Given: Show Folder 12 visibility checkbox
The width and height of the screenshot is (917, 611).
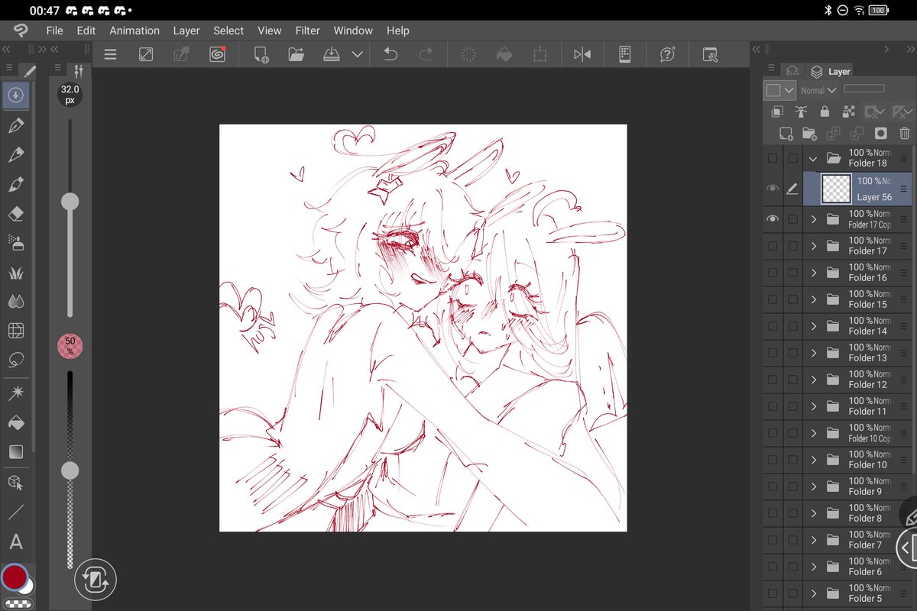Looking at the screenshot, I should click(773, 380).
